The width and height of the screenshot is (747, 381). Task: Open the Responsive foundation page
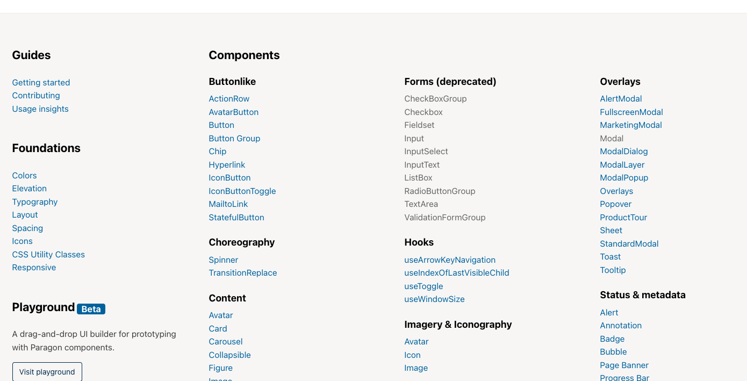pos(34,267)
